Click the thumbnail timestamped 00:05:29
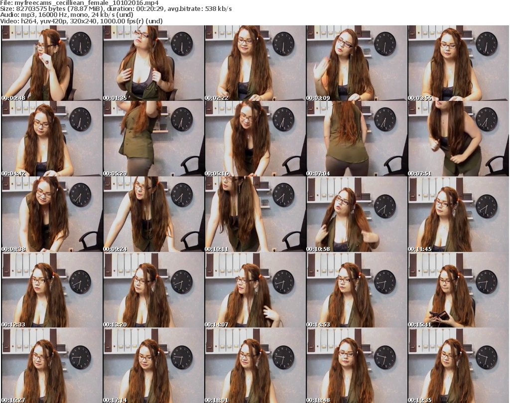Viewport: 510px width, 403px height. (153, 139)
